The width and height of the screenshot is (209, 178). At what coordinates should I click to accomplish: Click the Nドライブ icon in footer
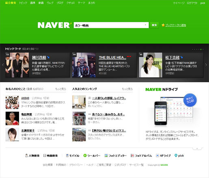tap(157, 156)
